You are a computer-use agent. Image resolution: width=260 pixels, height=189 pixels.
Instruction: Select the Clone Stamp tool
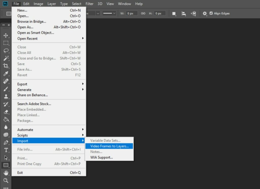coord(6,97)
